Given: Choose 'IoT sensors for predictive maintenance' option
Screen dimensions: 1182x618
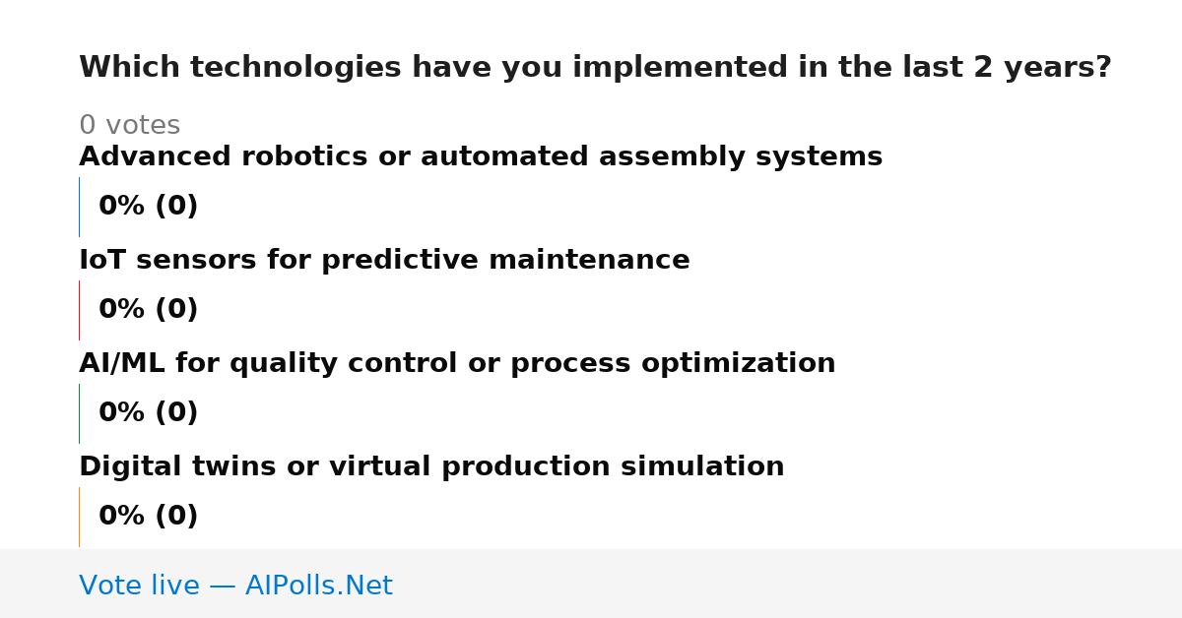Looking at the screenshot, I should [384, 261].
